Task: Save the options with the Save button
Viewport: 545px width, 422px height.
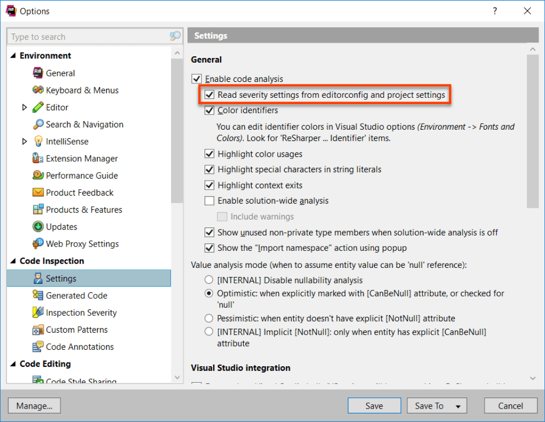Action: [374, 405]
